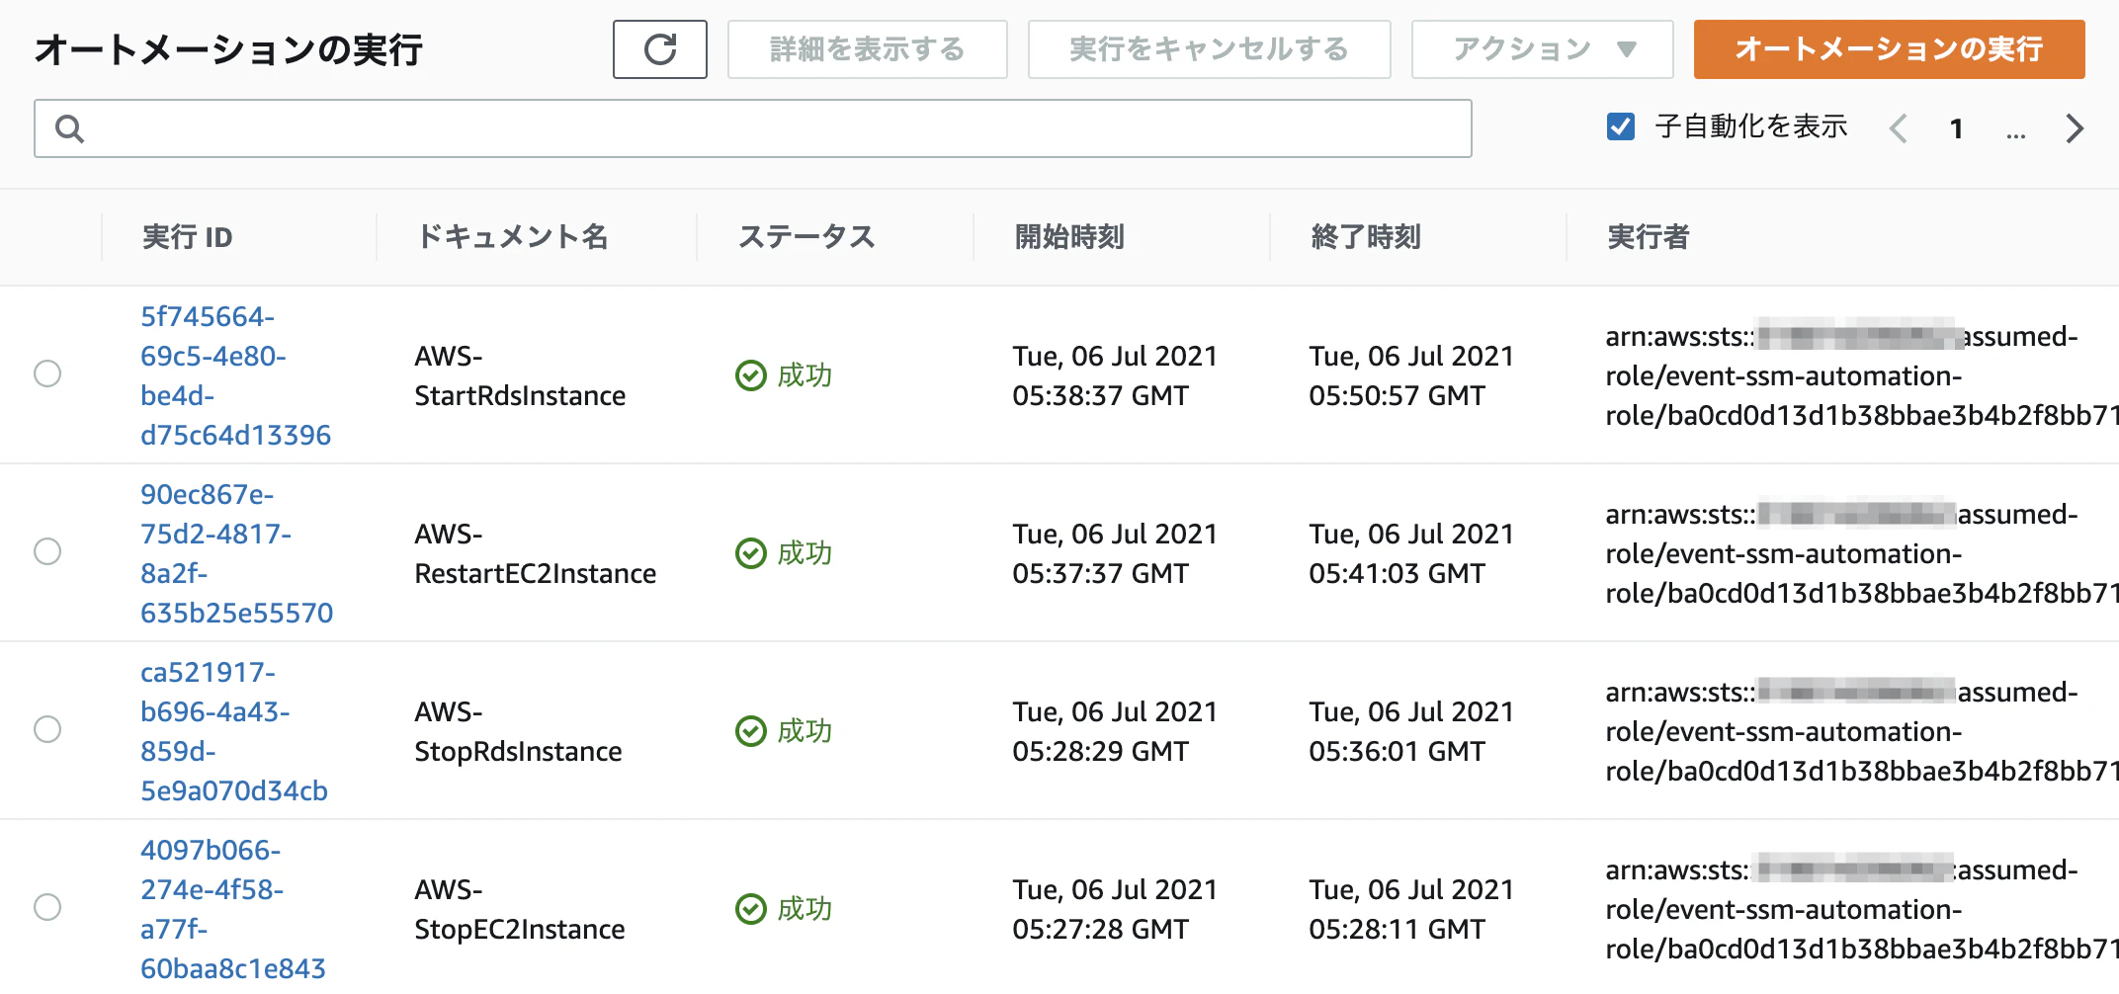
Task: Click success status icon for AWS-RestartEC2Instance
Action: coord(751,553)
